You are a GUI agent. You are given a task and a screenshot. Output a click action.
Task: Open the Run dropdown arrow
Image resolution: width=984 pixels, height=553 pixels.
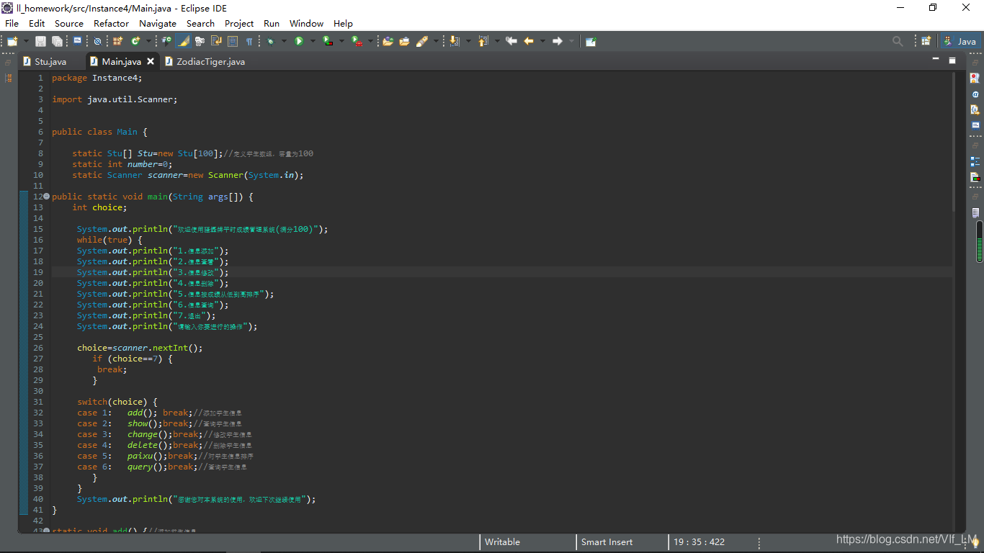[x=313, y=42]
